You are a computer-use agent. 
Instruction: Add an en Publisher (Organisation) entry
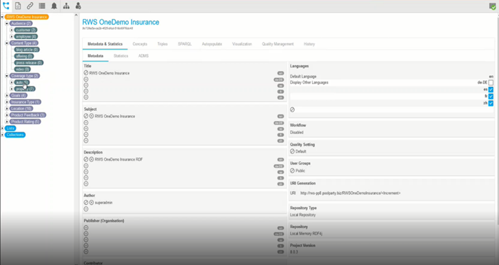[86, 228]
